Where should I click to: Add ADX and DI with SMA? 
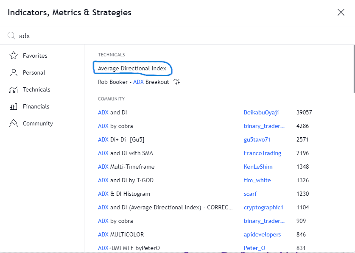(x=126, y=153)
